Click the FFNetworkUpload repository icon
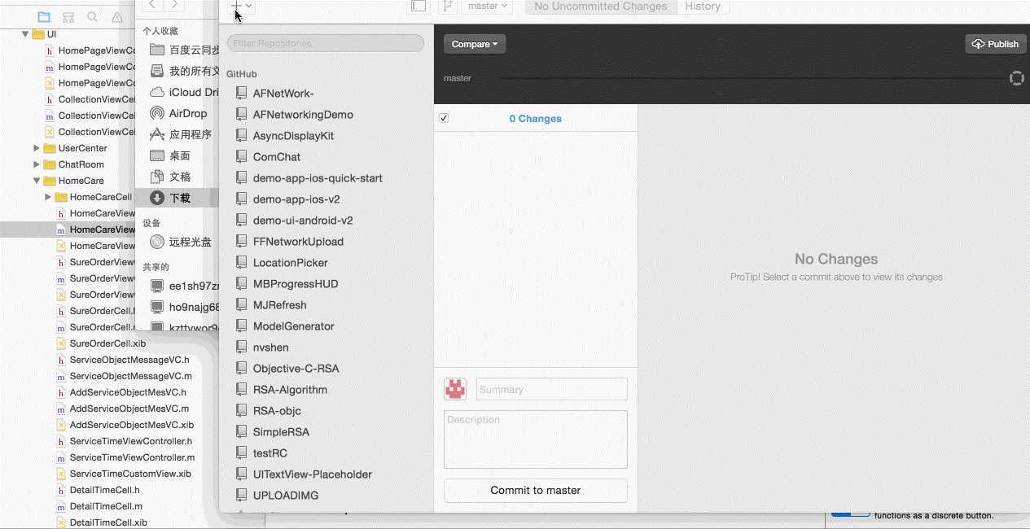This screenshot has height=529, width=1030. (241, 242)
